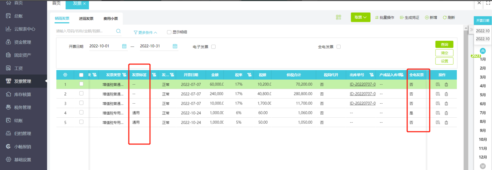Screen dimensions: 492x170
Task: Open filter beside 发… status column
Action: pyautogui.click(x=172, y=75)
